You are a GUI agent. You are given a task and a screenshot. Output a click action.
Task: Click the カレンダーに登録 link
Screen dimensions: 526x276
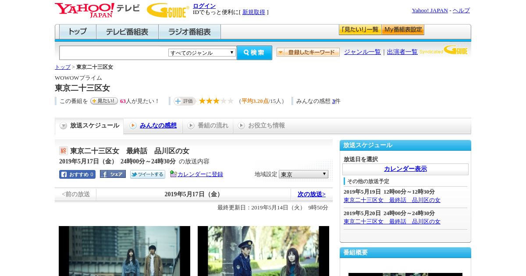(x=200, y=174)
